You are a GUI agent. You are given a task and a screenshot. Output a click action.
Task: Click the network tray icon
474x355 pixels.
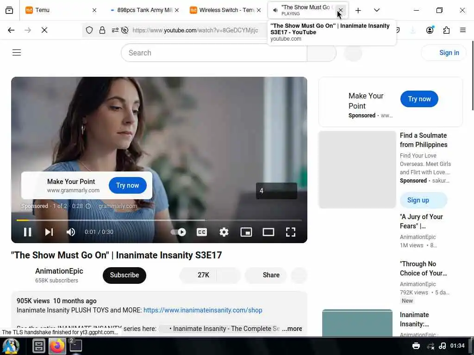point(430,346)
